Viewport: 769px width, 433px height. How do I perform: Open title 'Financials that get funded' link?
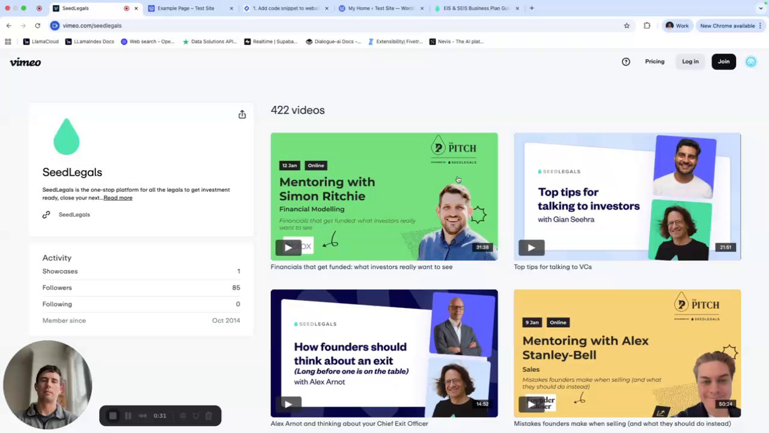pos(361,267)
